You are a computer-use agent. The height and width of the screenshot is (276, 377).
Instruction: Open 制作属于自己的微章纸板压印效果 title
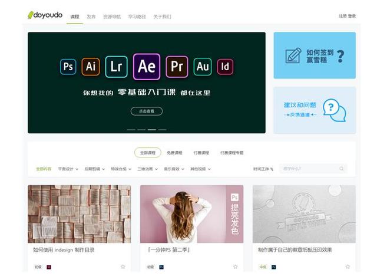coord(295,250)
